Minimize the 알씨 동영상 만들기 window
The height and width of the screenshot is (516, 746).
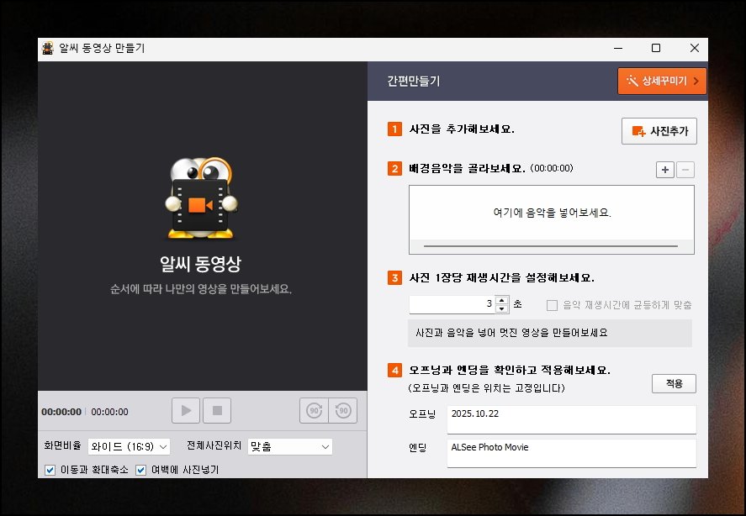pyautogui.click(x=618, y=48)
